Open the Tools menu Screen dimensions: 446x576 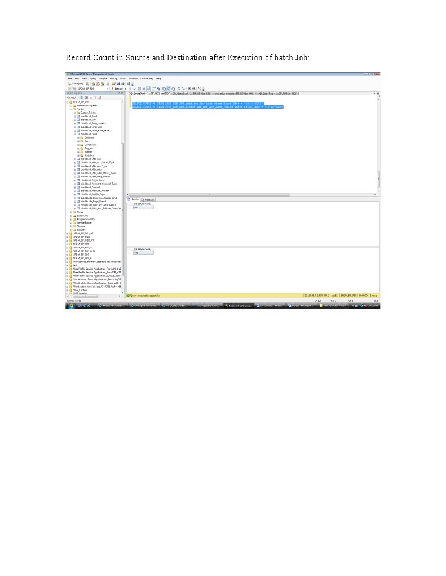(122, 79)
